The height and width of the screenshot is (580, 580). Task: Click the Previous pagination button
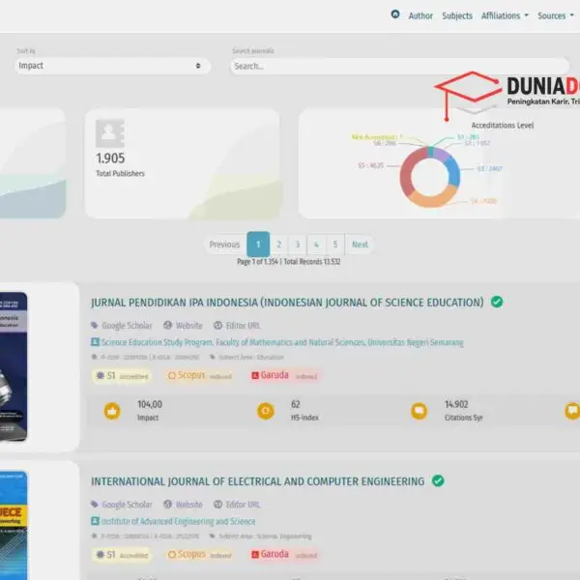pos(224,245)
